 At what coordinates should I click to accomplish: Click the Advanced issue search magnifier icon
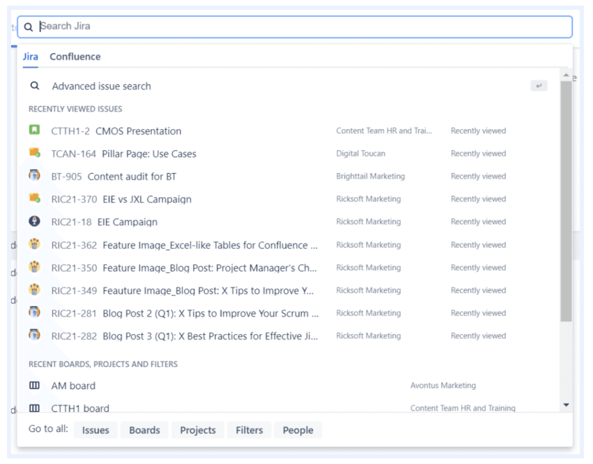35,86
